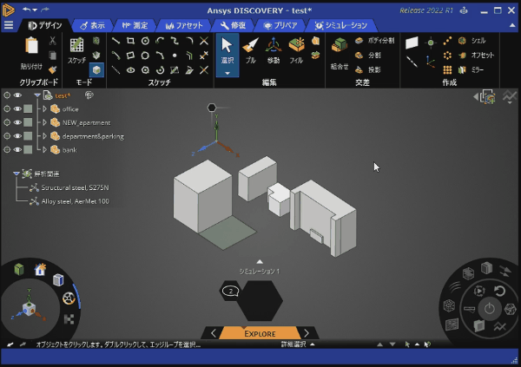The width and height of the screenshot is (521, 367).
Task: Click the restart arrow in simulation wheel
Action: click(499, 292)
